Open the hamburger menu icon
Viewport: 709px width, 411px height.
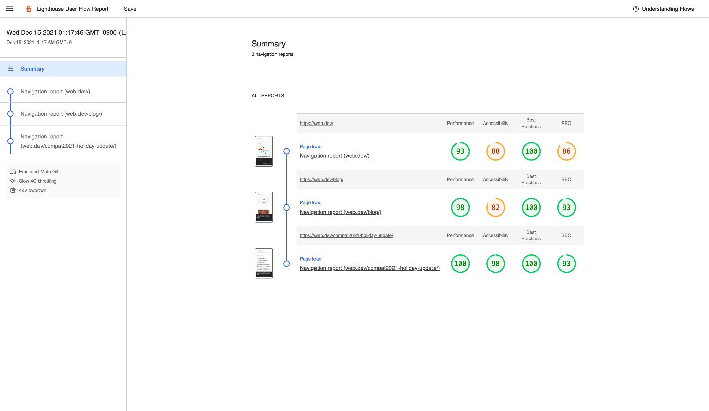9,9
